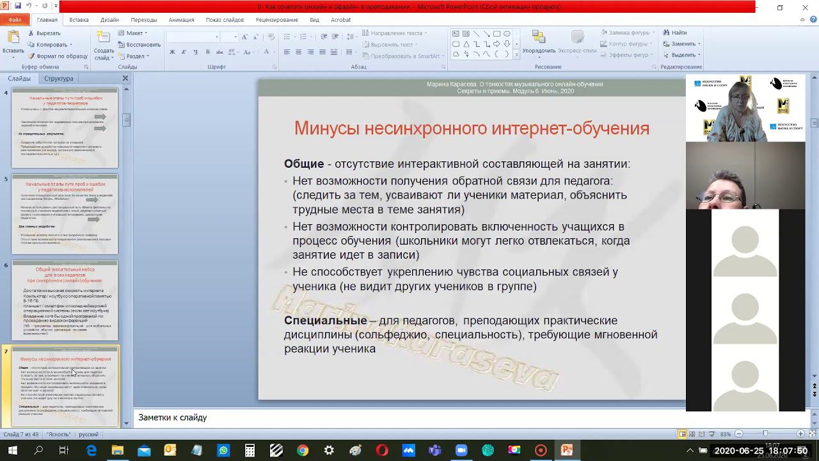Open the Показ слайдов ribbon tab
Image resolution: width=819 pixels, height=461 pixels.
click(x=225, y=20)
